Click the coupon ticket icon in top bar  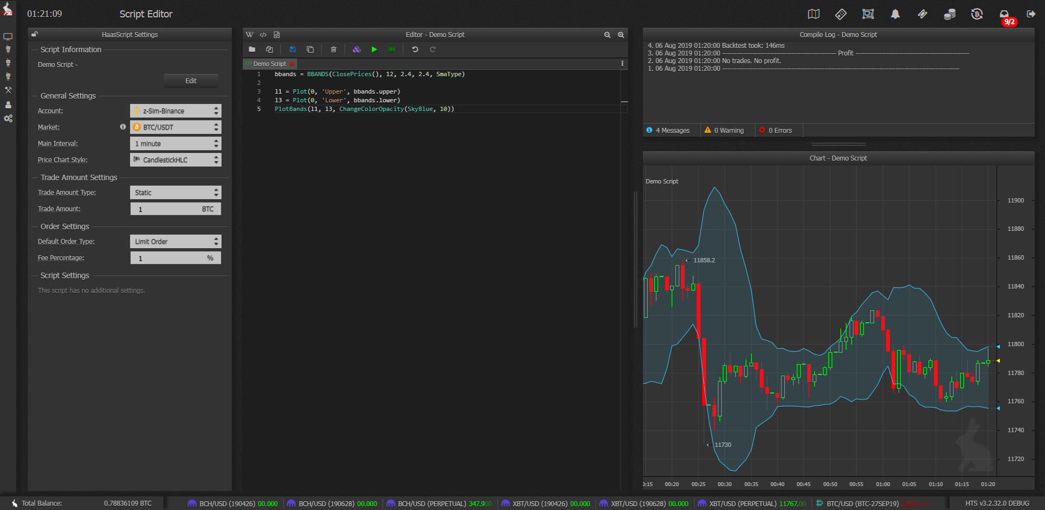pos(923,14)
